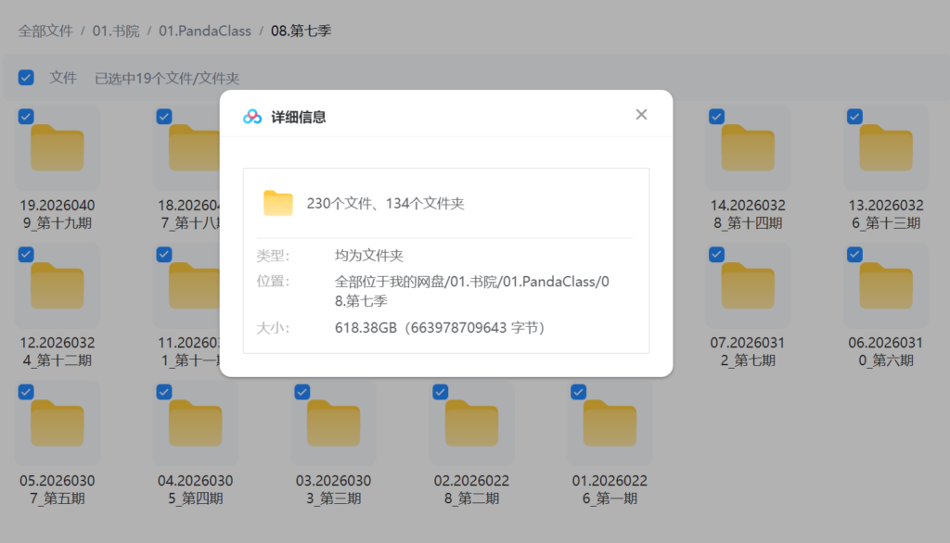Open the folder 13.20260326_第十三期

pyautogui.click(x=884, y=148)
